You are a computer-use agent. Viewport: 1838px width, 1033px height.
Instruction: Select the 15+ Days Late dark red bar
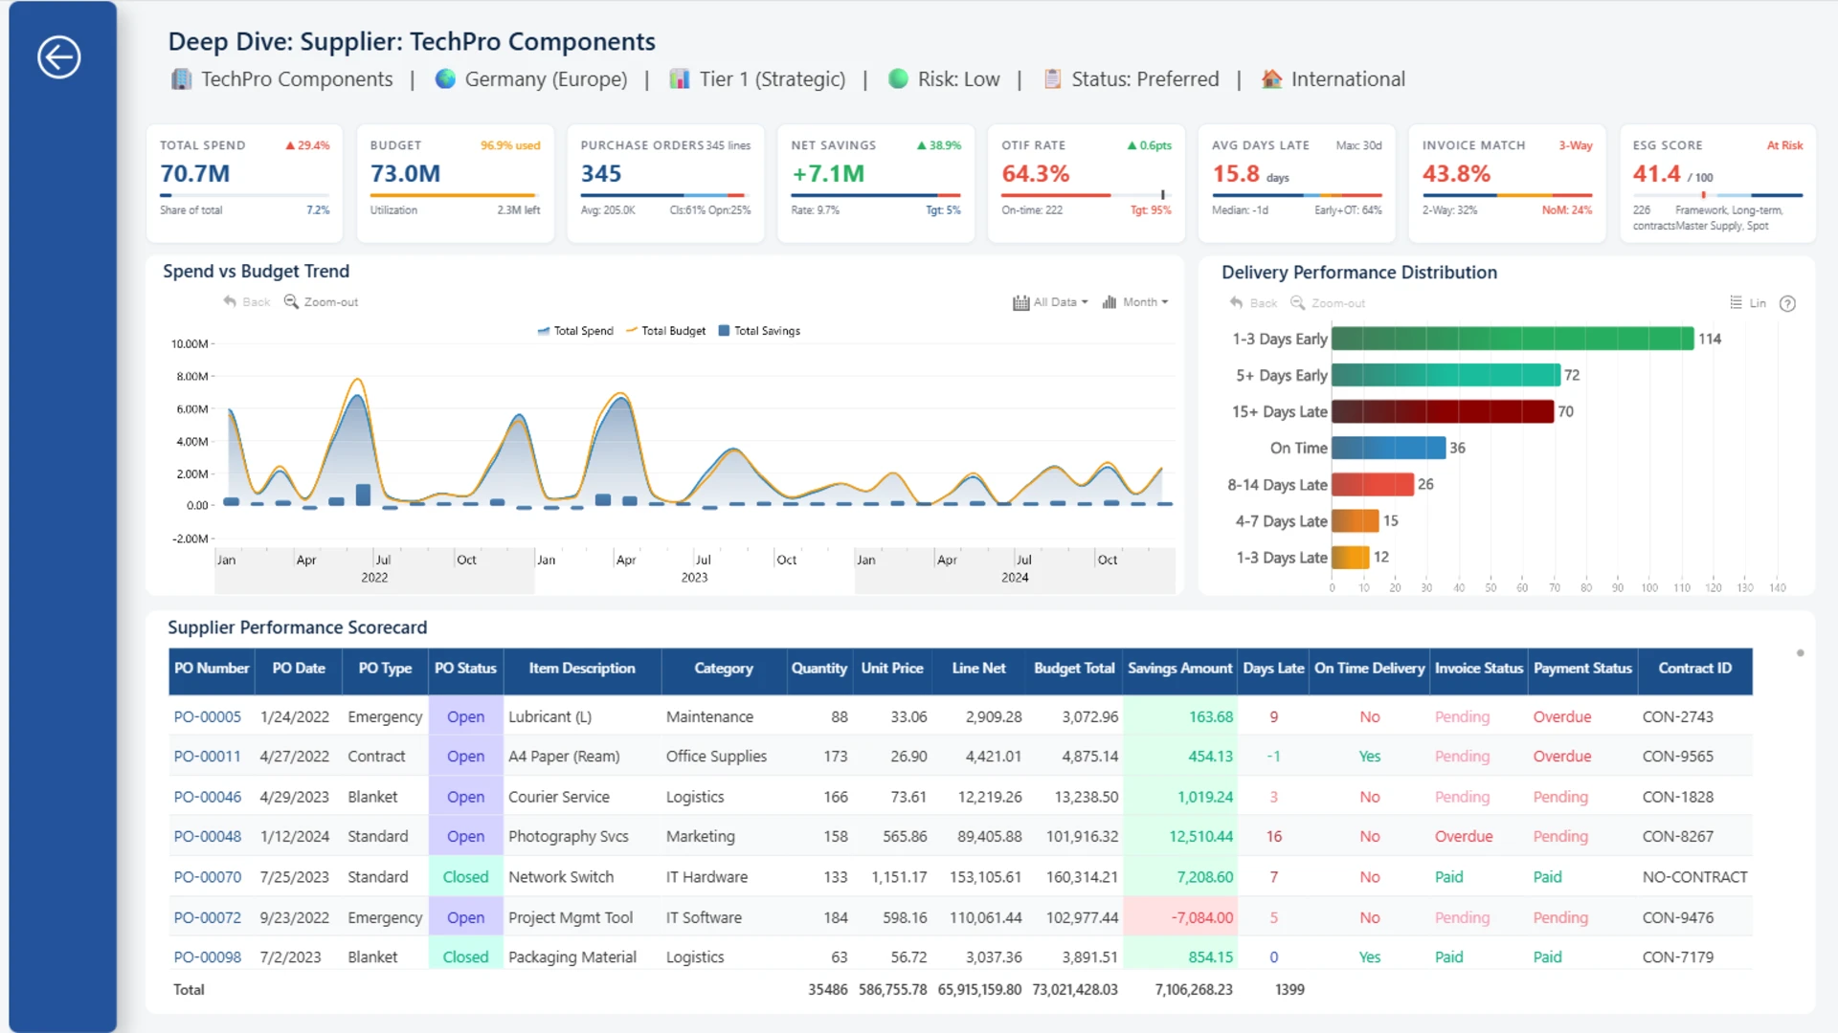pyautogui.click(x=1443, y=411)
